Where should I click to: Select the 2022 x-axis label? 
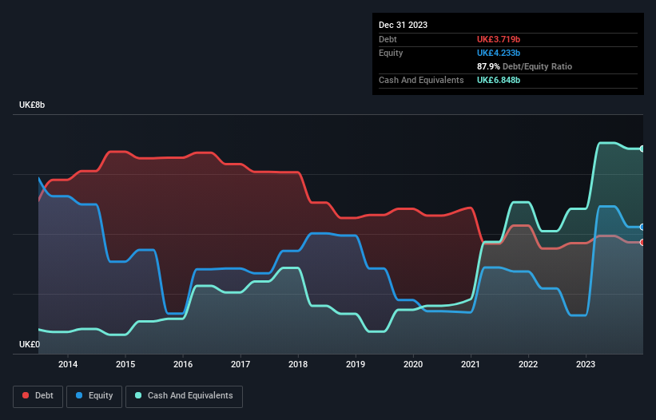pos(528,364)
